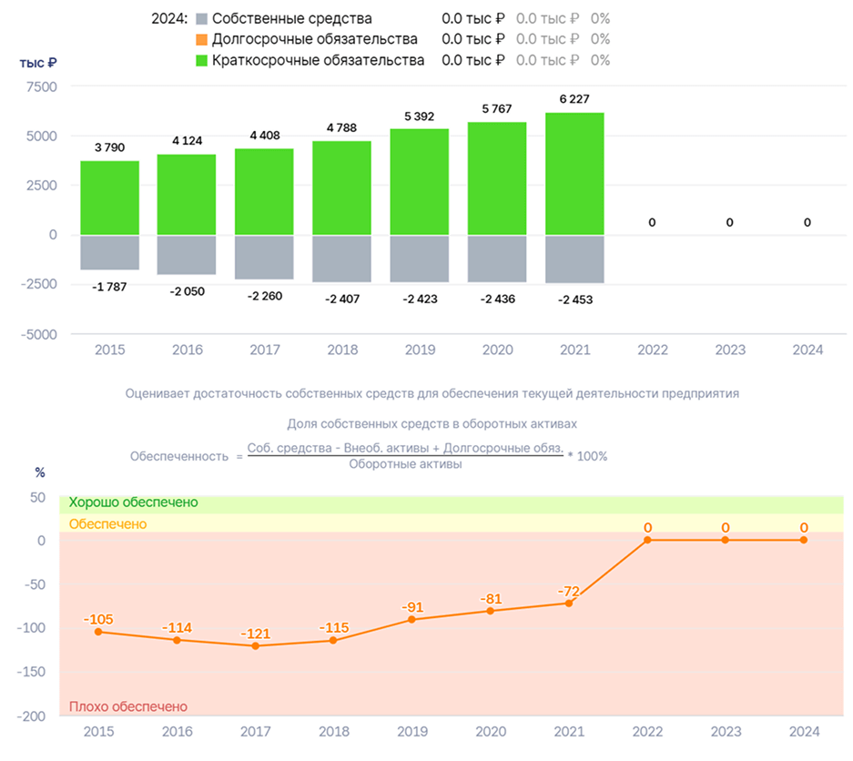The width and height of the screenshot is (853, 761).
Task: Select the gray 2016 bar valued -2 050
Action: (x=187, y=255)
